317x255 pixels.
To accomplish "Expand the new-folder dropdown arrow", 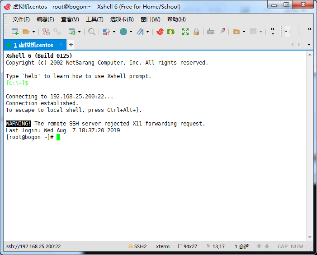I will click(x=244, y=32).
